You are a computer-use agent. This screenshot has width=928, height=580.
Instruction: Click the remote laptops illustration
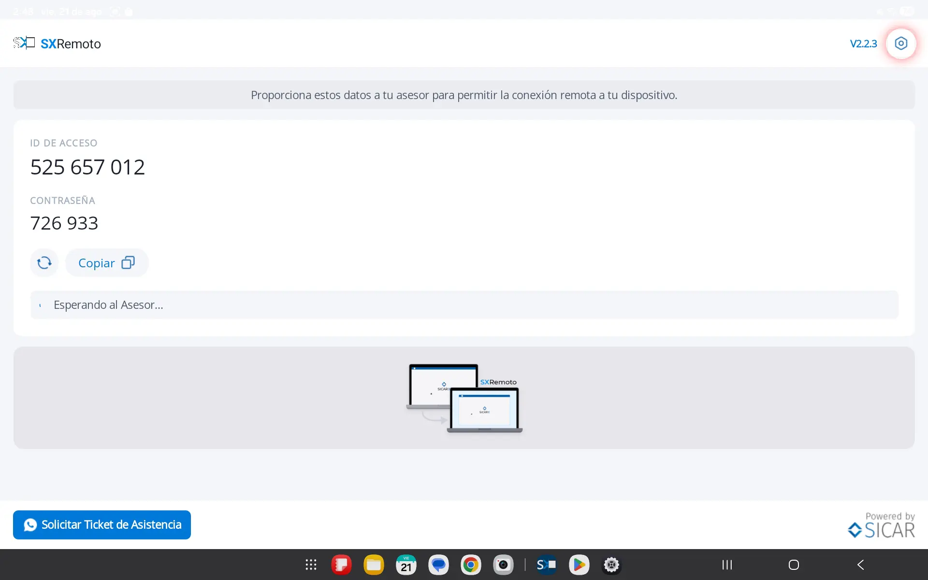click(464, 398)
